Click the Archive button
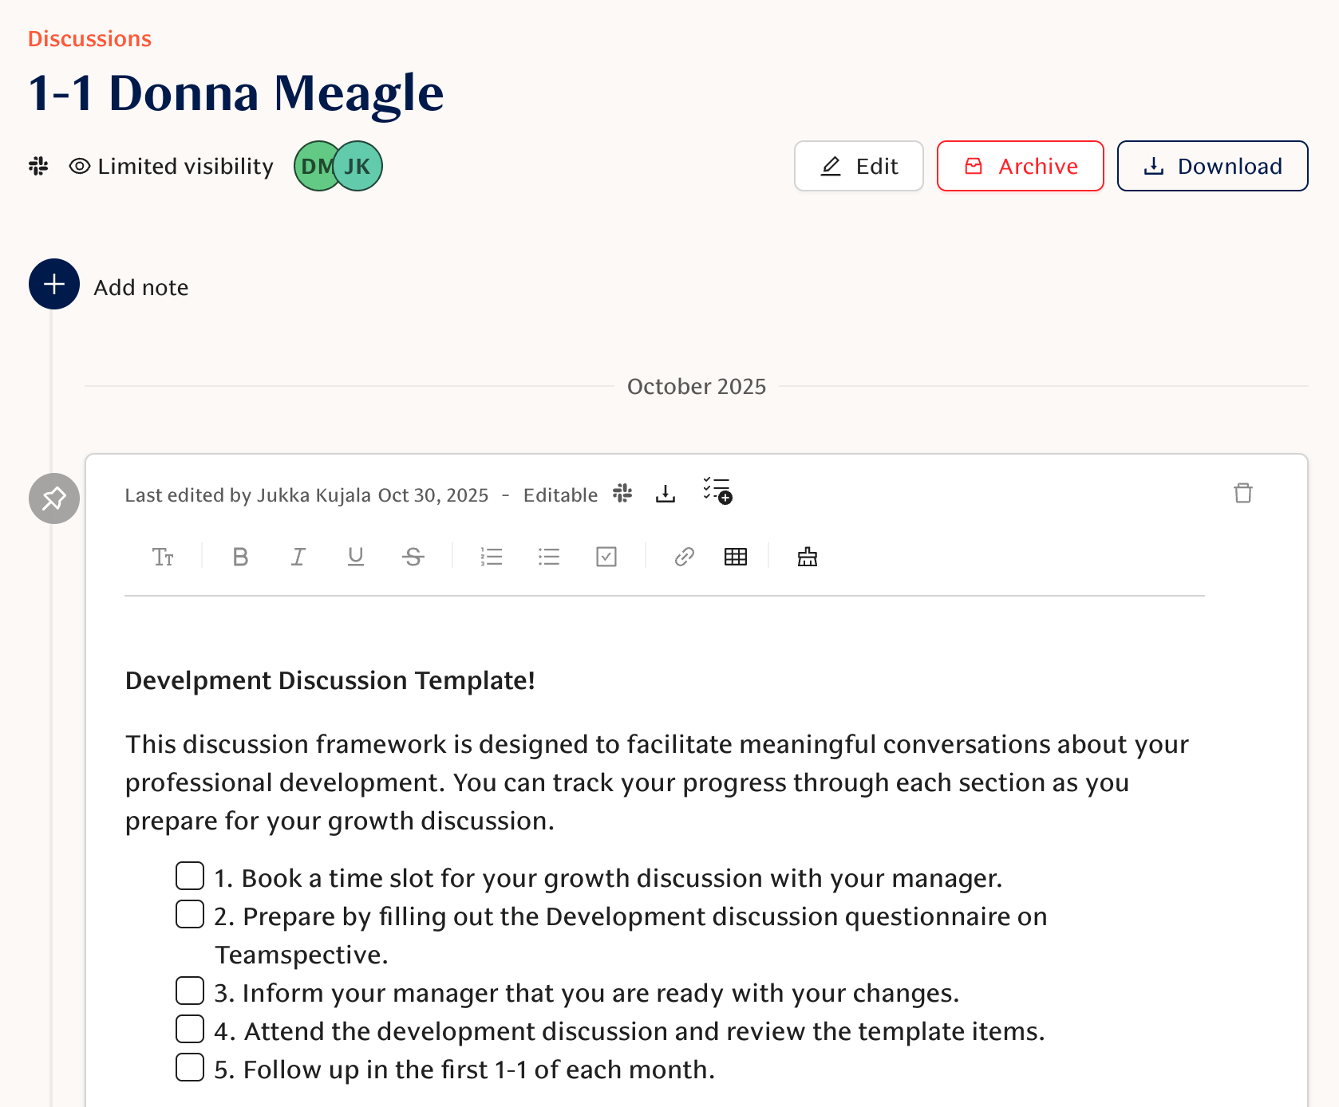This screenshot has width=1339, height=1107. point(1020,166)
